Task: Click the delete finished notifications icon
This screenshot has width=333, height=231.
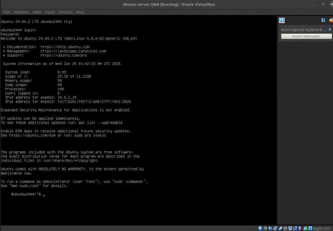Action: (331, 20)
